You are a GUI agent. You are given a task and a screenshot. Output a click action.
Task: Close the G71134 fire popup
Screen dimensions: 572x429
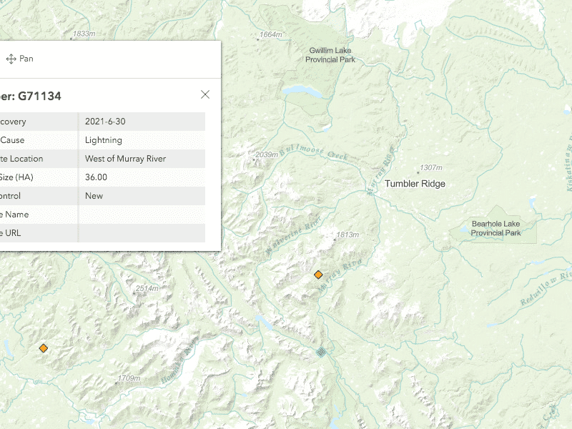[205, 94]
